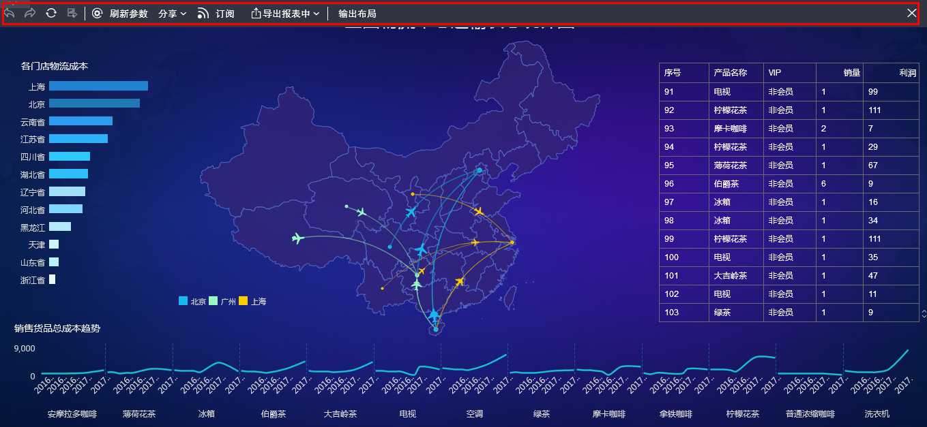927x427 pixels.
Task: Click the 刷新参数 gear icon
Action: tap(98, 13)
